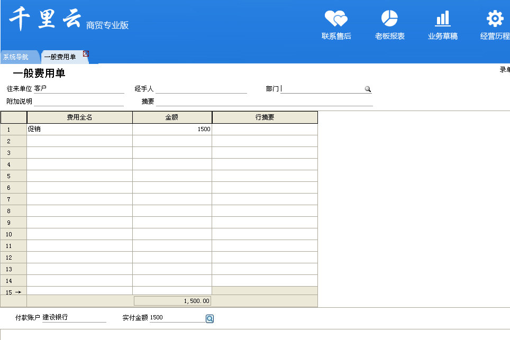Select the 1500 amount cell in row 1
Viewport: 510px width, 340px height.
pos(172,129)
